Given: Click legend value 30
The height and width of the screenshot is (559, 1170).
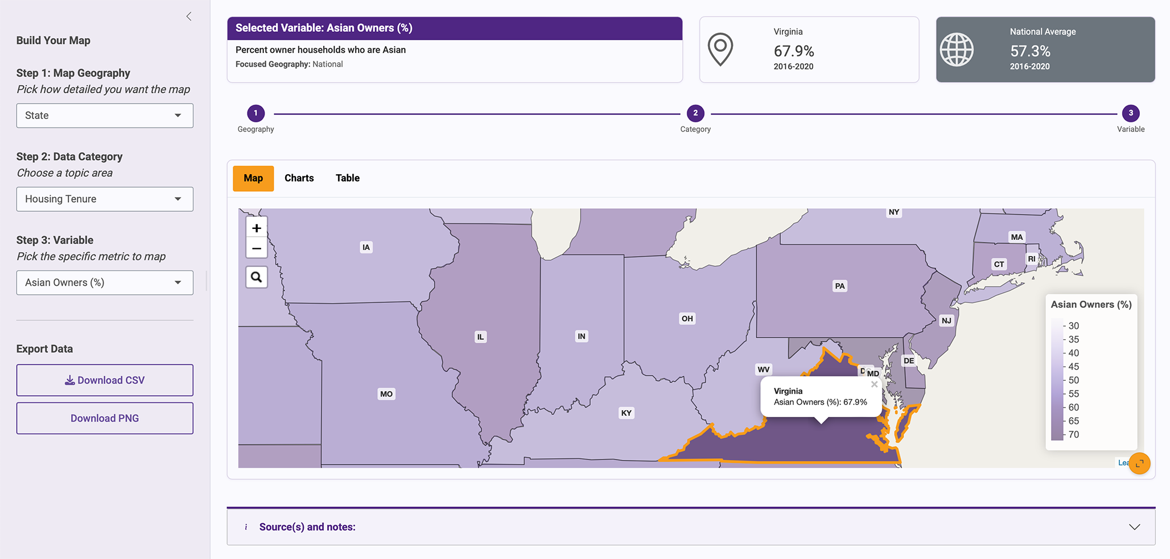Looking at the screenshot, I should click(x=1074, y=326).
